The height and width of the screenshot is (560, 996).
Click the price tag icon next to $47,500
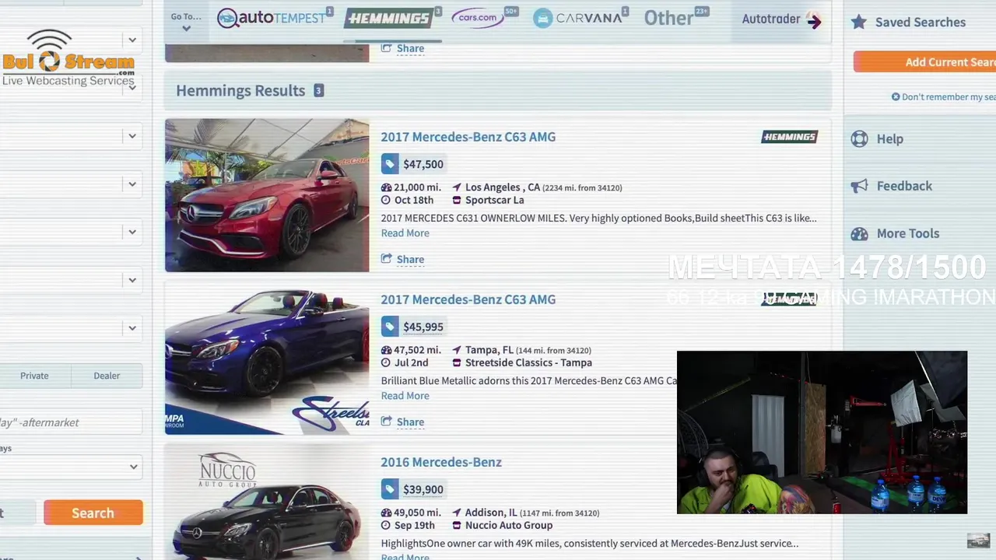pyautogui.click(x=389, y=164)
